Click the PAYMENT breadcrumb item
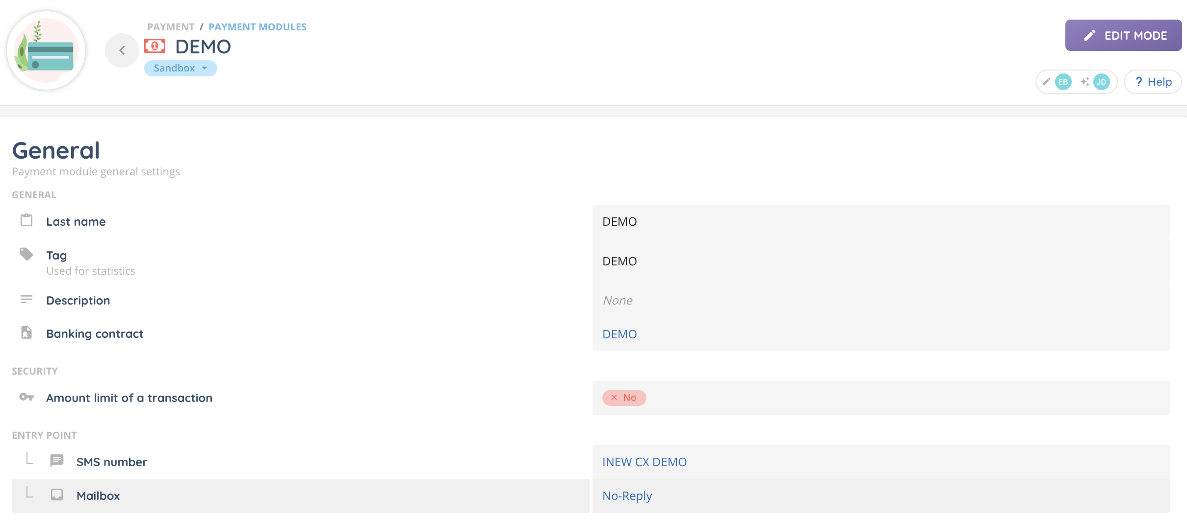 171,27
